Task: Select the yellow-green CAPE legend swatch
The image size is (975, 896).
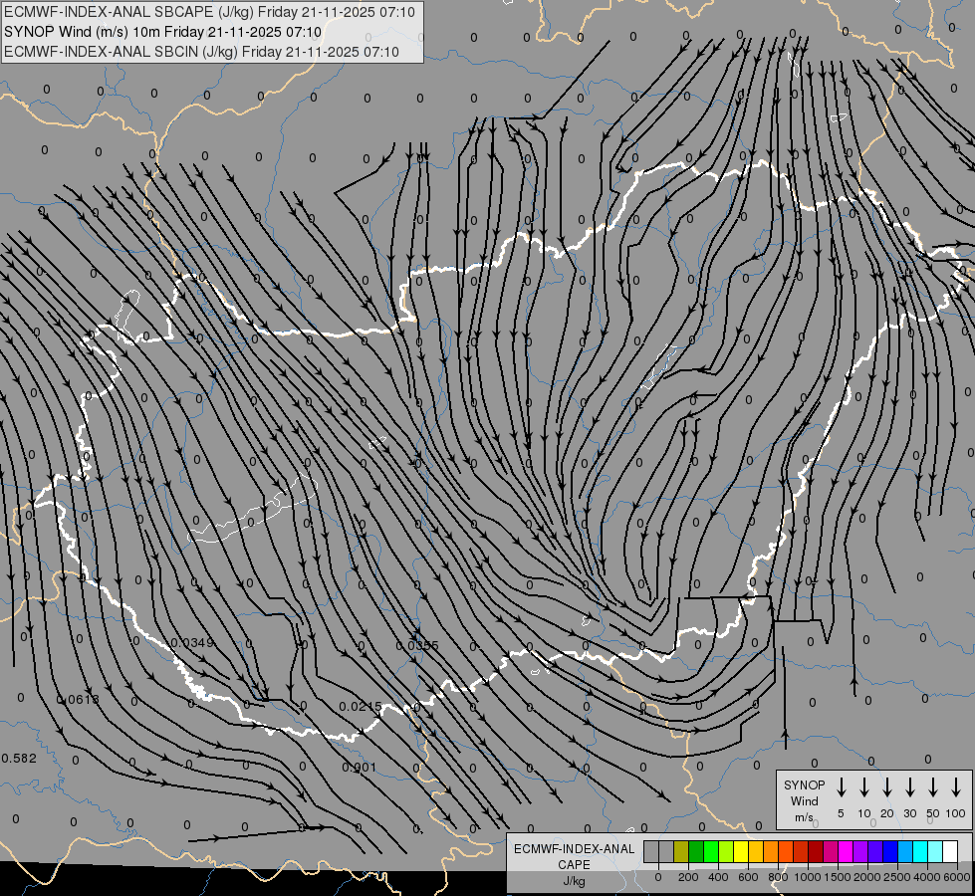Action: pyautogui.click(x=726, y=851)
